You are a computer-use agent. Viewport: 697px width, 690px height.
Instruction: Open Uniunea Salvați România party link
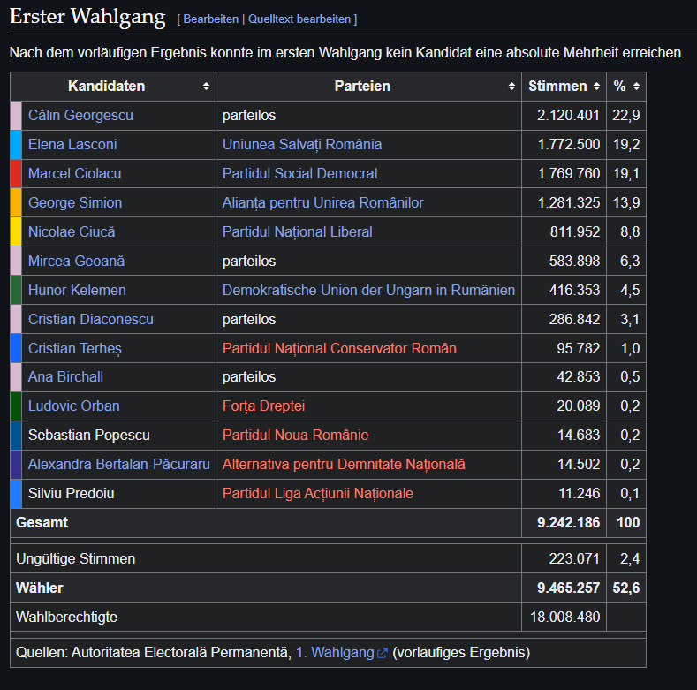point(302,145)
